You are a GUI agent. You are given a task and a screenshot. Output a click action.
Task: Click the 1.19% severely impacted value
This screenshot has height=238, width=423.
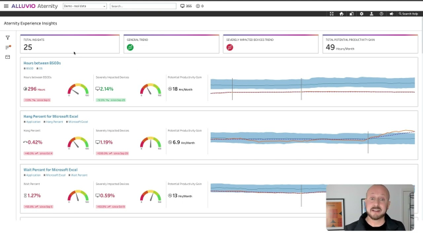click(x=104, y=142)
